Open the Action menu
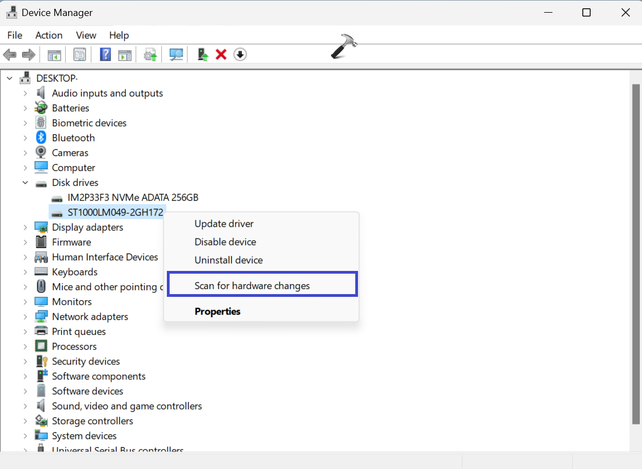Screen dimensions: 642x469 pyautogui.click(x=49, y=35)
